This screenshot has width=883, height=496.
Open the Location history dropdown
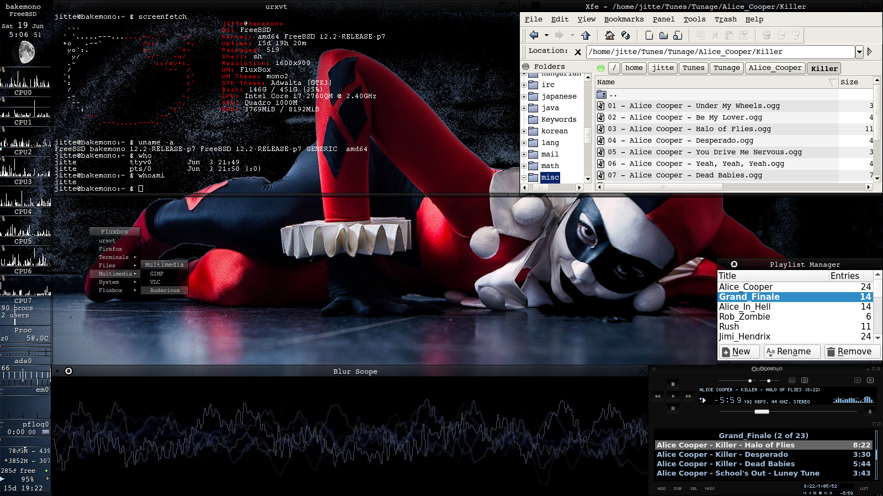859,52
